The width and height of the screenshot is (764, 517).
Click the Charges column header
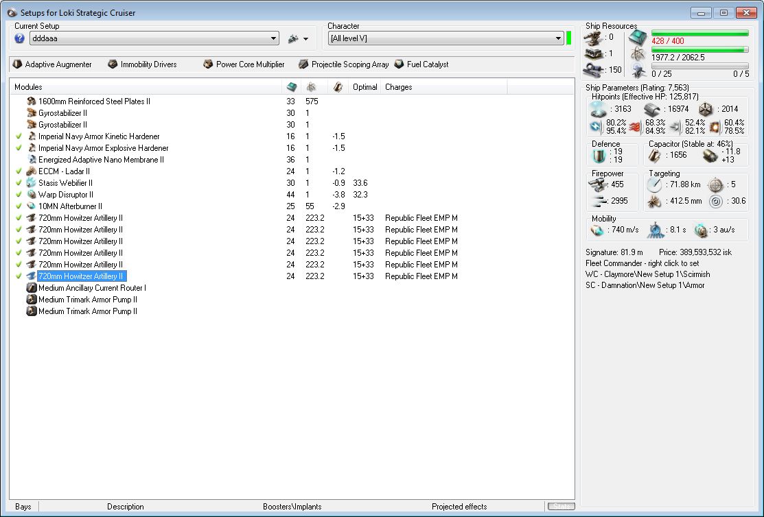pyautogui.click(x=444, y=87)
